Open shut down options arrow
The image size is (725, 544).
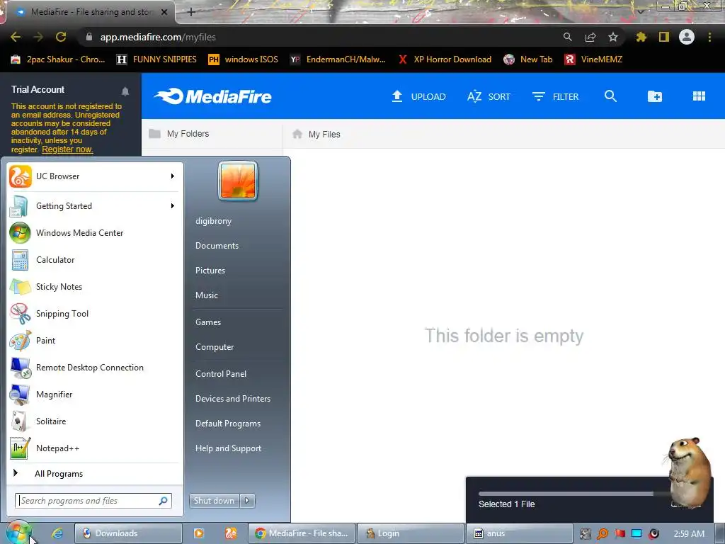pos(247,500)
